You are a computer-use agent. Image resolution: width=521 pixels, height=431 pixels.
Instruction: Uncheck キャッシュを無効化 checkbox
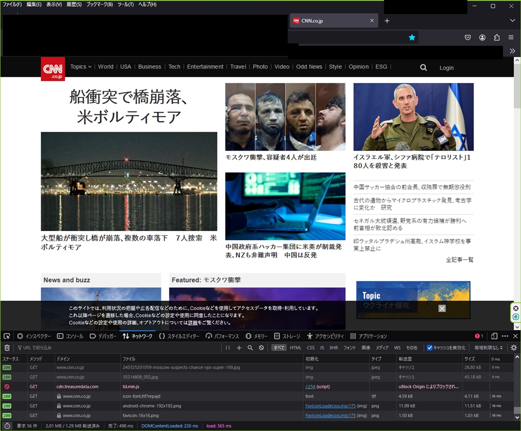[x=429, y=348]
